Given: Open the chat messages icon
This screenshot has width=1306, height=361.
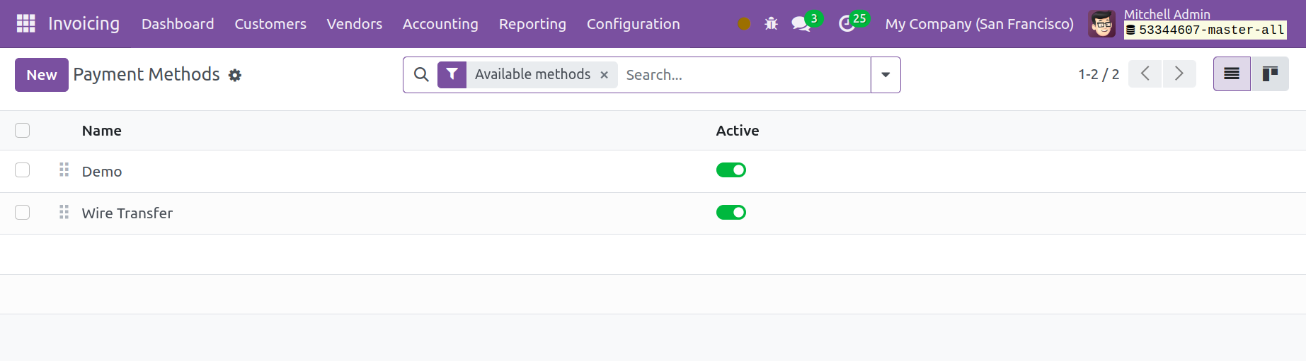Looking at the screenshot, I should (x=801, y=24).
